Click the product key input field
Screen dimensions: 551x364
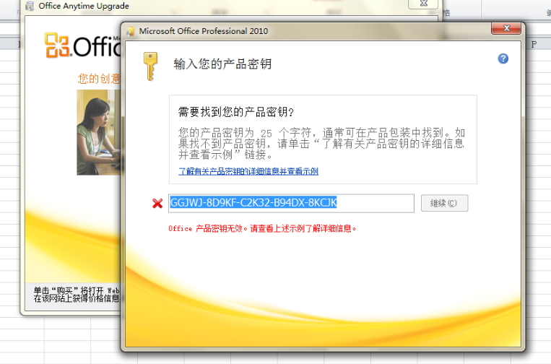[291, 203]
